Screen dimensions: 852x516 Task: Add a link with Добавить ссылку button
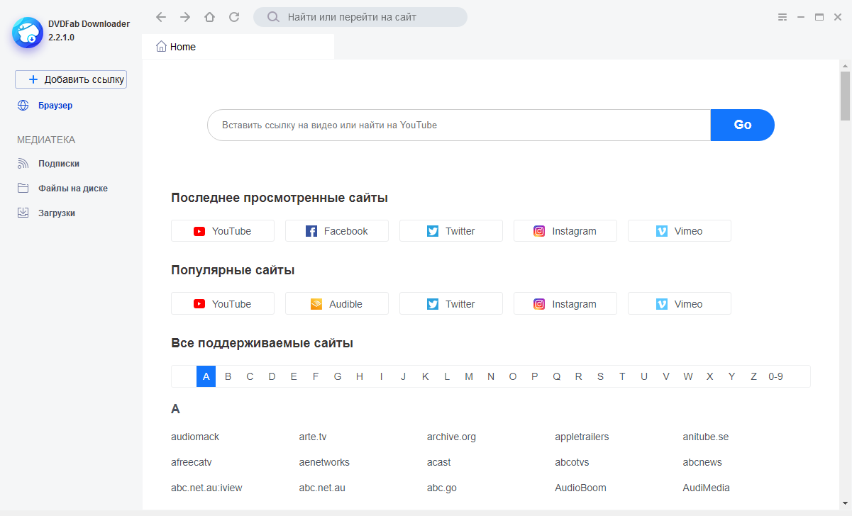click(x=71, y=79)
